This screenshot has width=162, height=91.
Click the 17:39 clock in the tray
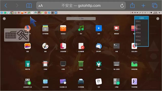pos(155,13)
